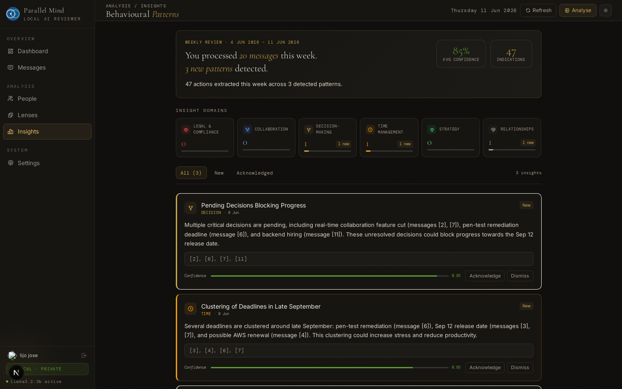The image size is (622, 389).
Task: Click the clock icon on Clustering of Deadlines card
Action: pyautogui.click(x=190, y=309)
